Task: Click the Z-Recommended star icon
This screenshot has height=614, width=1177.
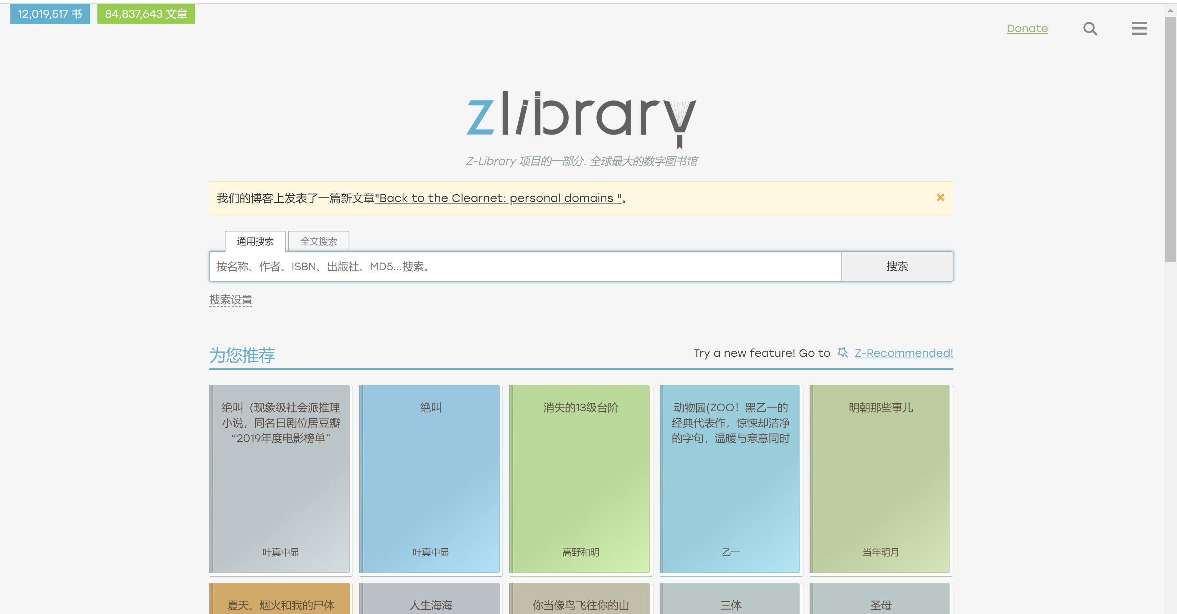Action: coord(843,353)
